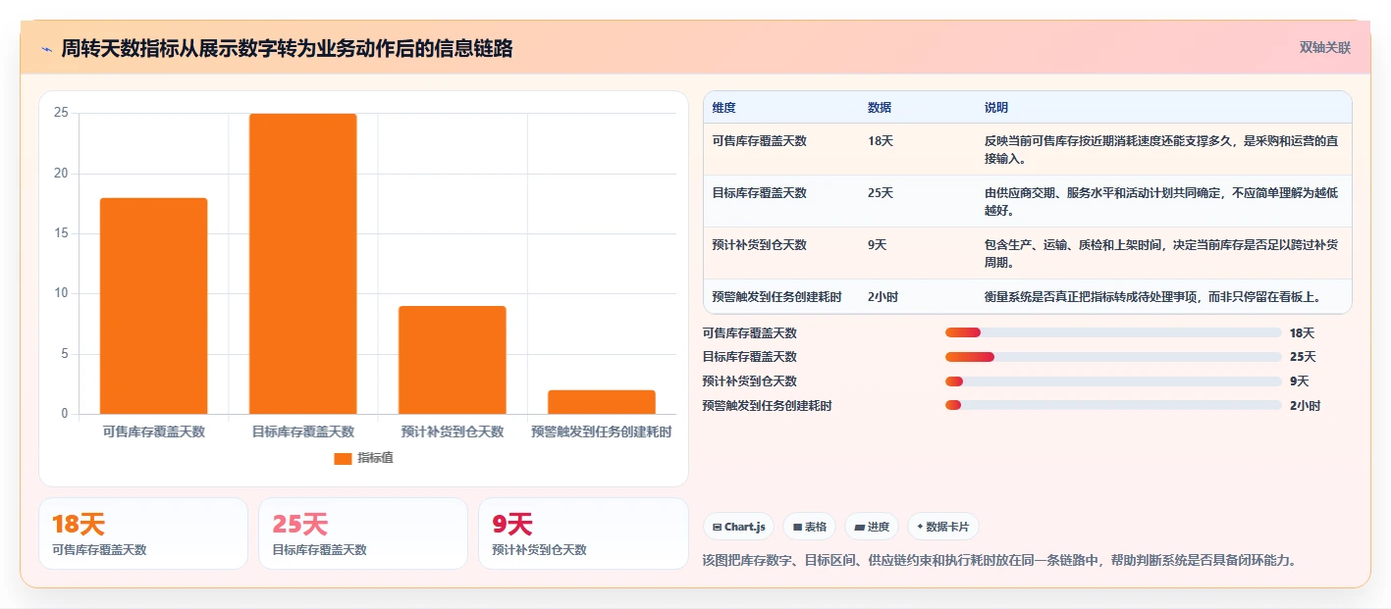Viewport: 1391px width, 609px height.
Task: Click the header title 周转天数指标从展示数字
Action: coord(287,49)
